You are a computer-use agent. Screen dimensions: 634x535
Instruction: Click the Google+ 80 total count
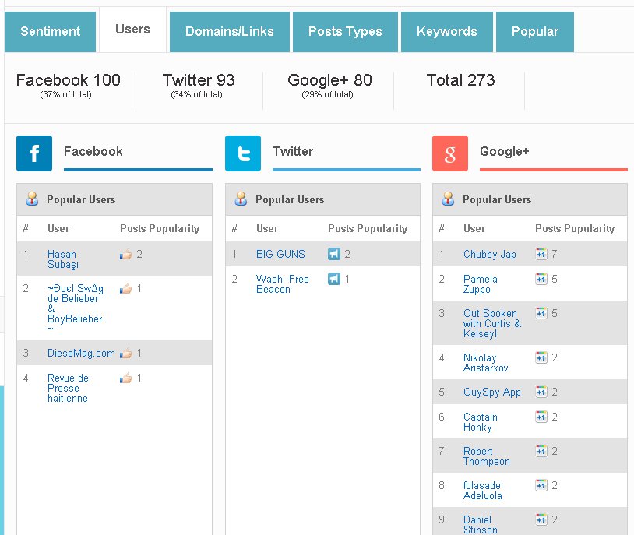329,80
